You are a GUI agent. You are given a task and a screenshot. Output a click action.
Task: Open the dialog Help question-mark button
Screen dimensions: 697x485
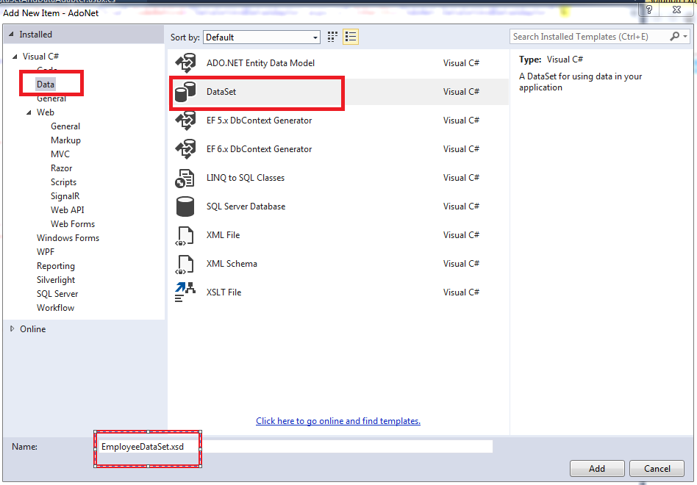649,10
